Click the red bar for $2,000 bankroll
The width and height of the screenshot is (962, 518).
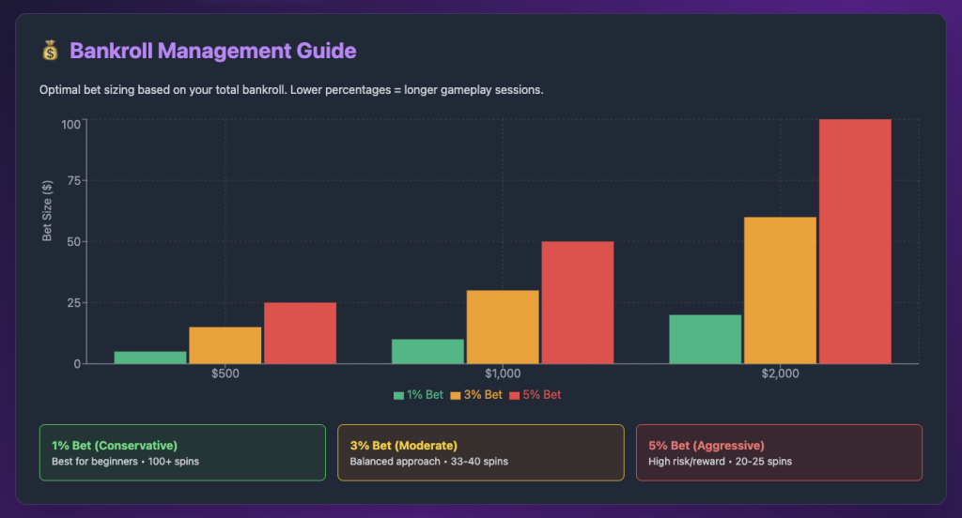[x=855, y=241]
